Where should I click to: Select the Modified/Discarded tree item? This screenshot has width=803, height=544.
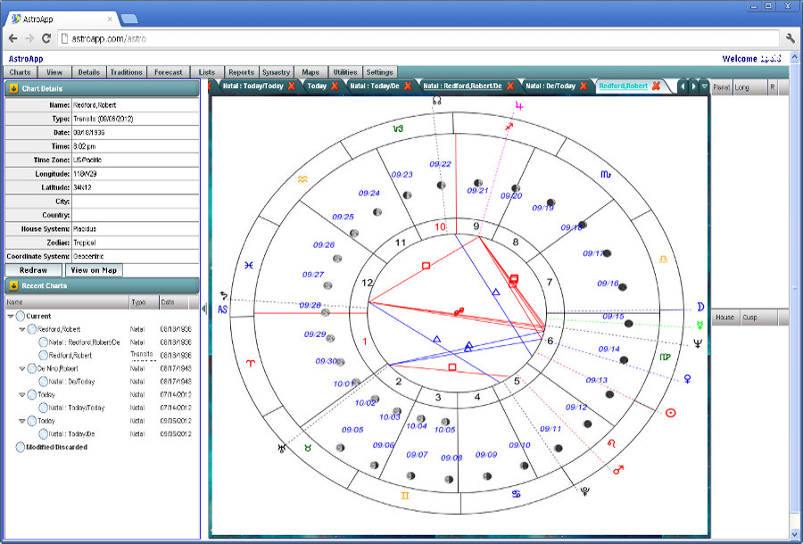(x=56, y=447)
